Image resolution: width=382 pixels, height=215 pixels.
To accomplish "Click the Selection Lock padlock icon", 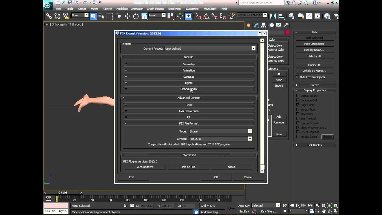I will pyautogui.click(x=125, y=206).
